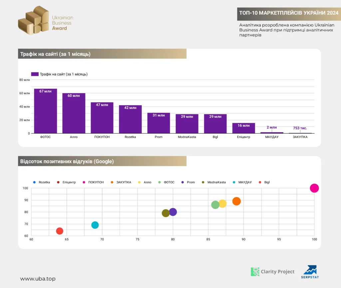Click the Епіцентр legend text
The width and height of the screenshot is (341, 288).
[69, 182]
